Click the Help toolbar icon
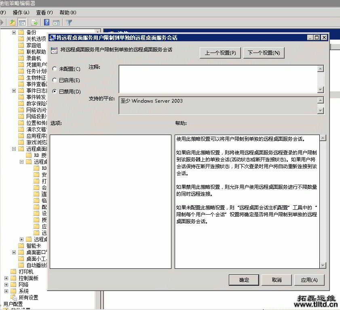This screenshot has height=310, width=340. (x=46, y=22)
